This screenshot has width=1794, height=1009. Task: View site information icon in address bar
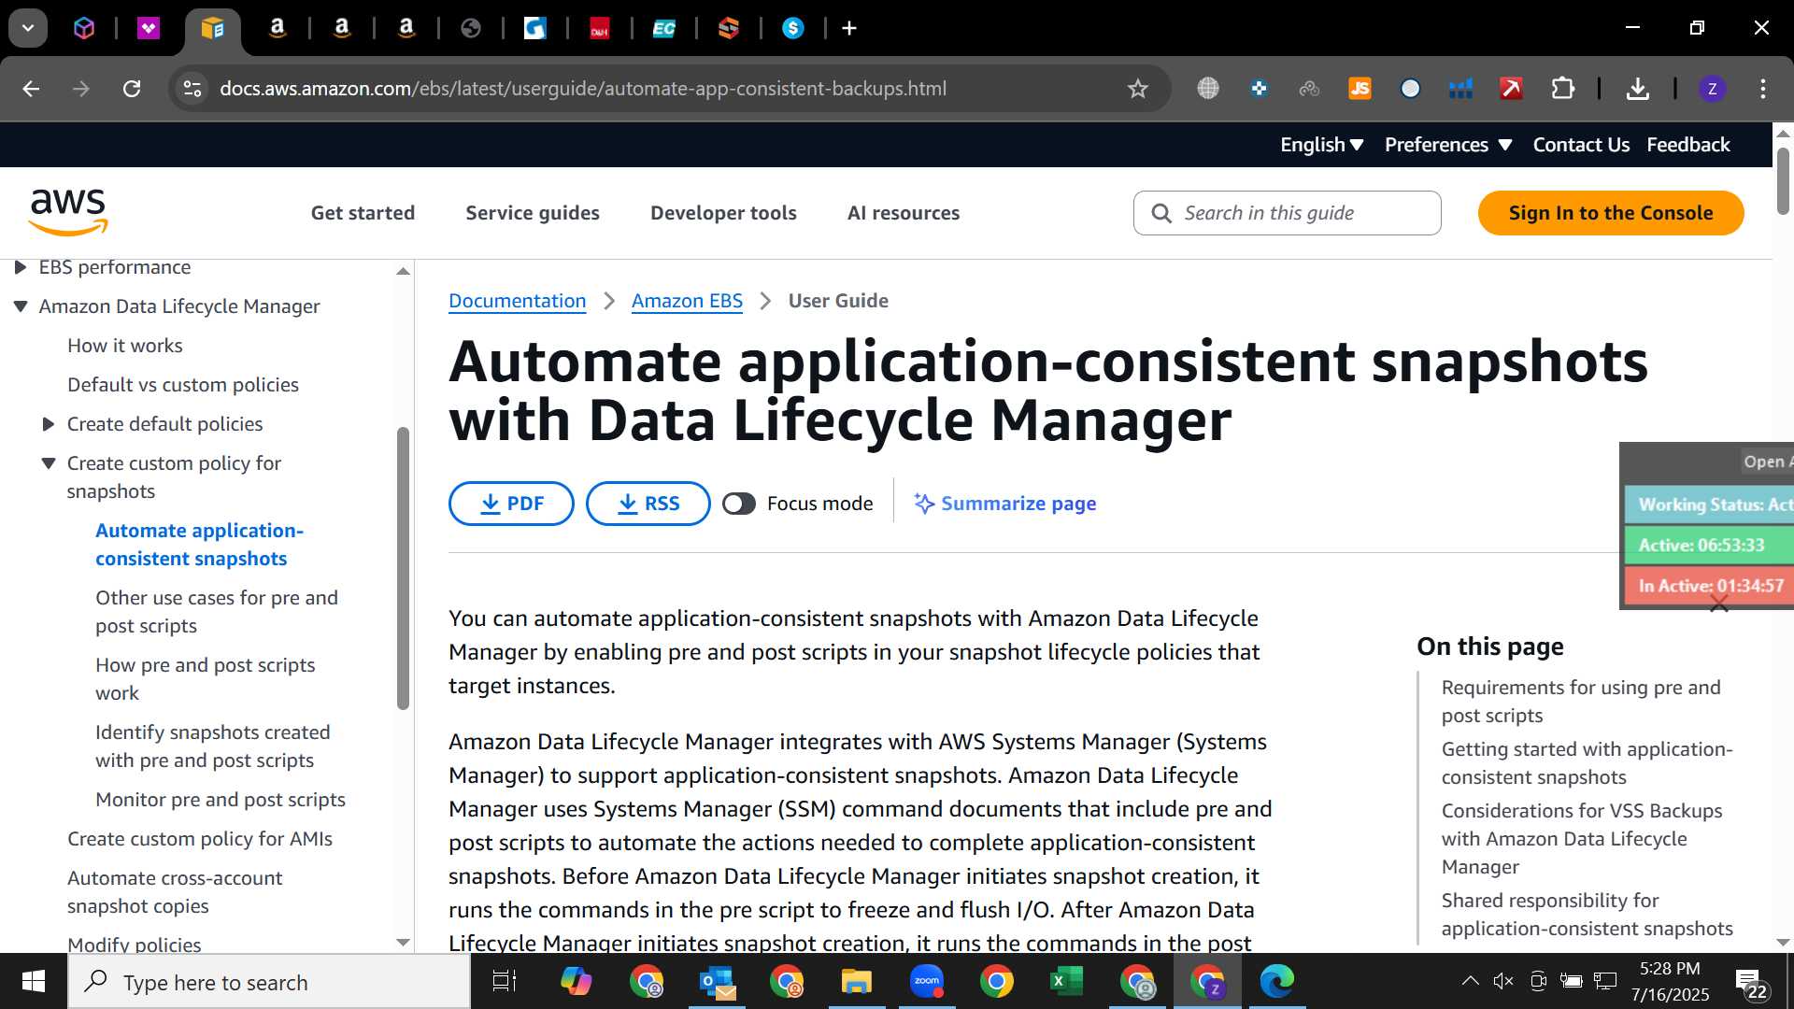click(192, 89)
